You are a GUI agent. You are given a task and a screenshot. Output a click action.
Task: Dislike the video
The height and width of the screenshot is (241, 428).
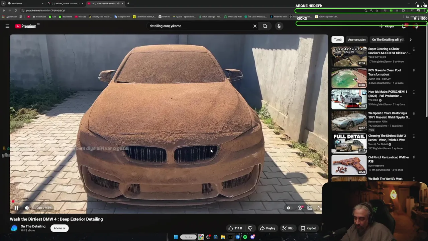click(x=250, y=228)
